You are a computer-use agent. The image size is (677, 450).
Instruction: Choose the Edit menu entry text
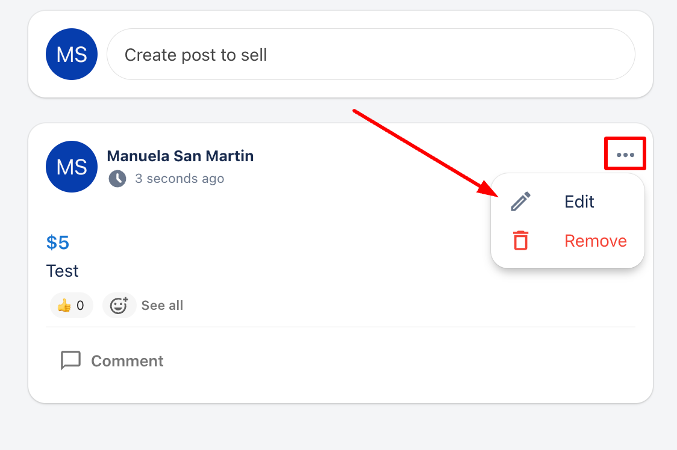pos(579,202)
